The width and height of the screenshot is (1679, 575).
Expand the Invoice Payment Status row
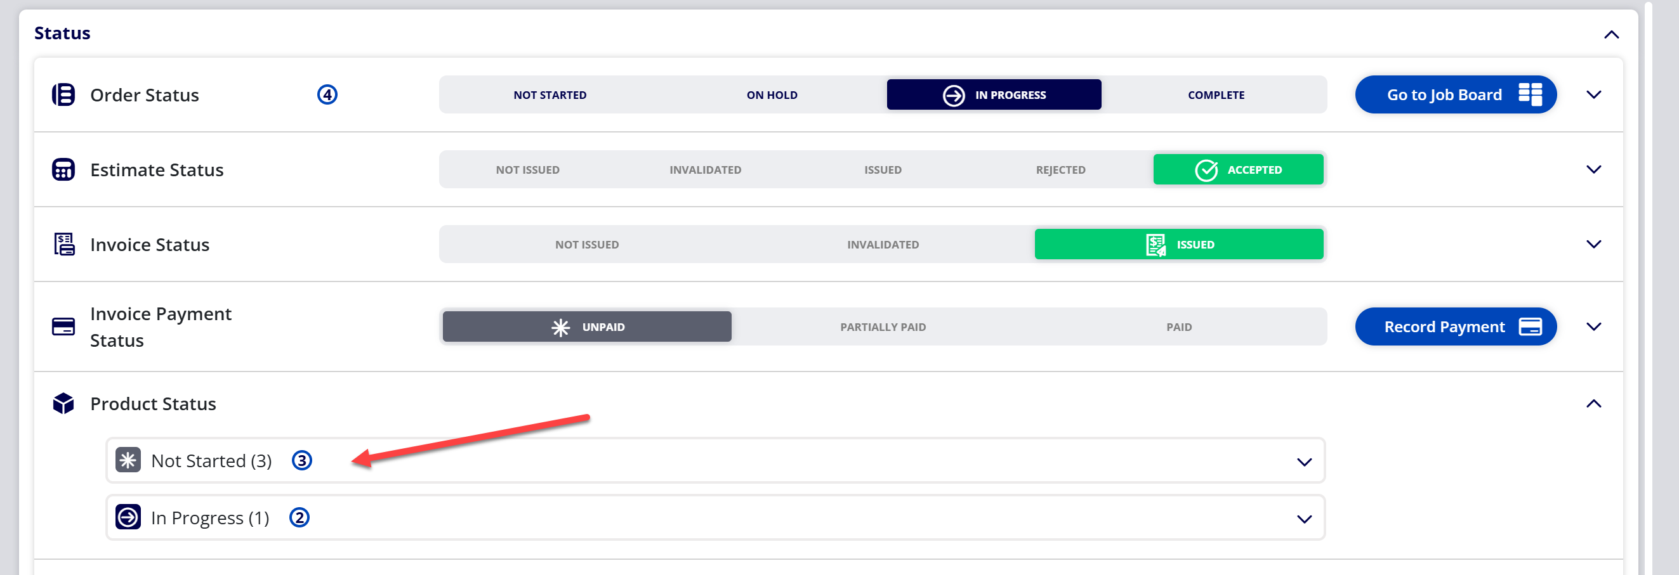point(1593,327)
